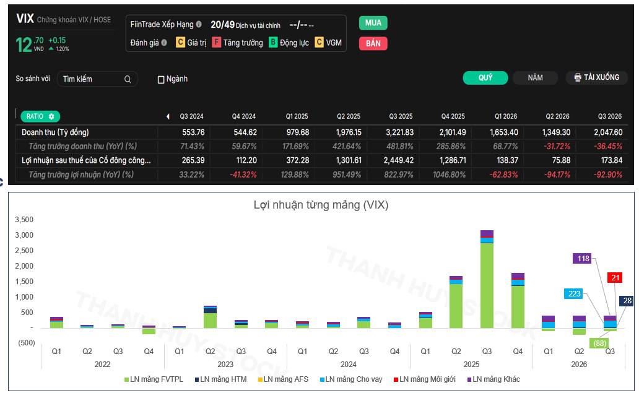The image size is (639, 393).
Task: Click the VIX ticker symbol
Action: pyautogui.click(x=25, y=19)
